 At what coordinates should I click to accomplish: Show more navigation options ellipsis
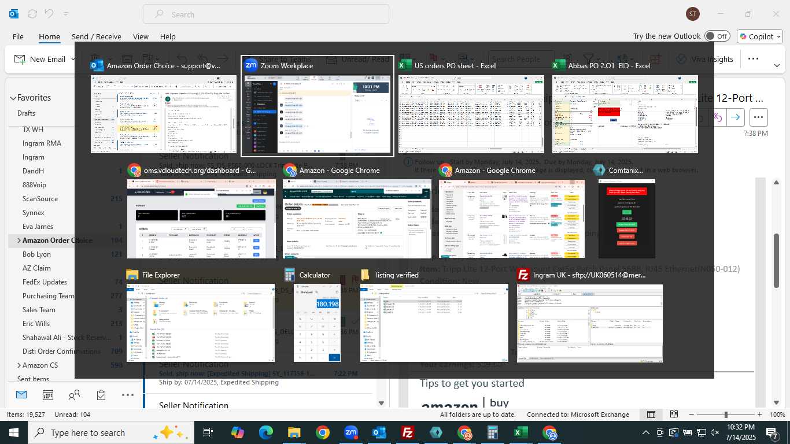(128, 395)
